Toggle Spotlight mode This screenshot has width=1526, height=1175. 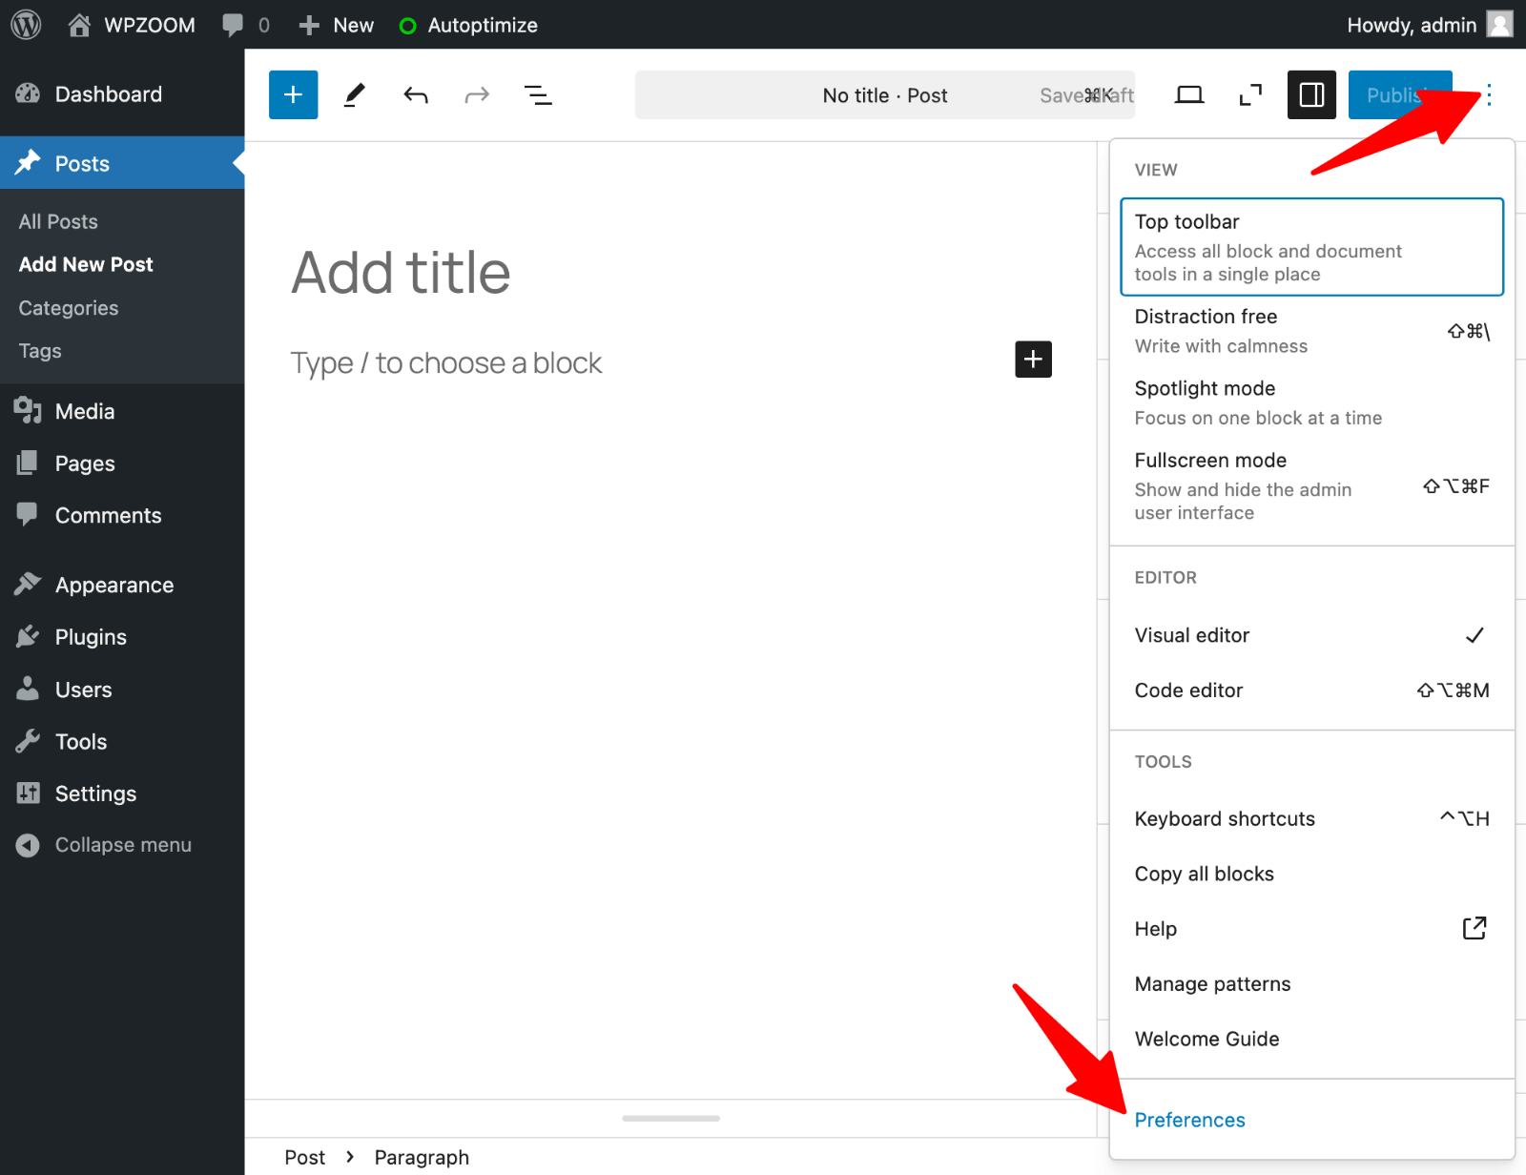[x=1312, y=402]
